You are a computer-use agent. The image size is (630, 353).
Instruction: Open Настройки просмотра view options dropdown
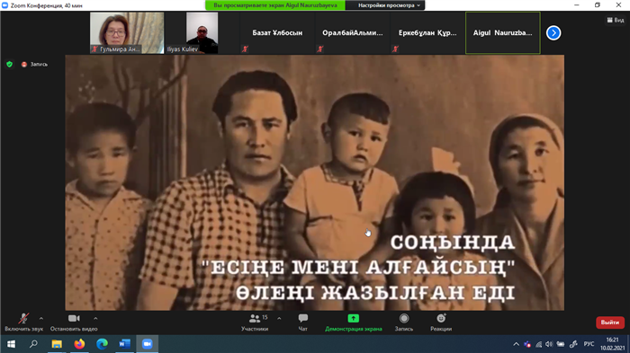[x=385, y=5]
